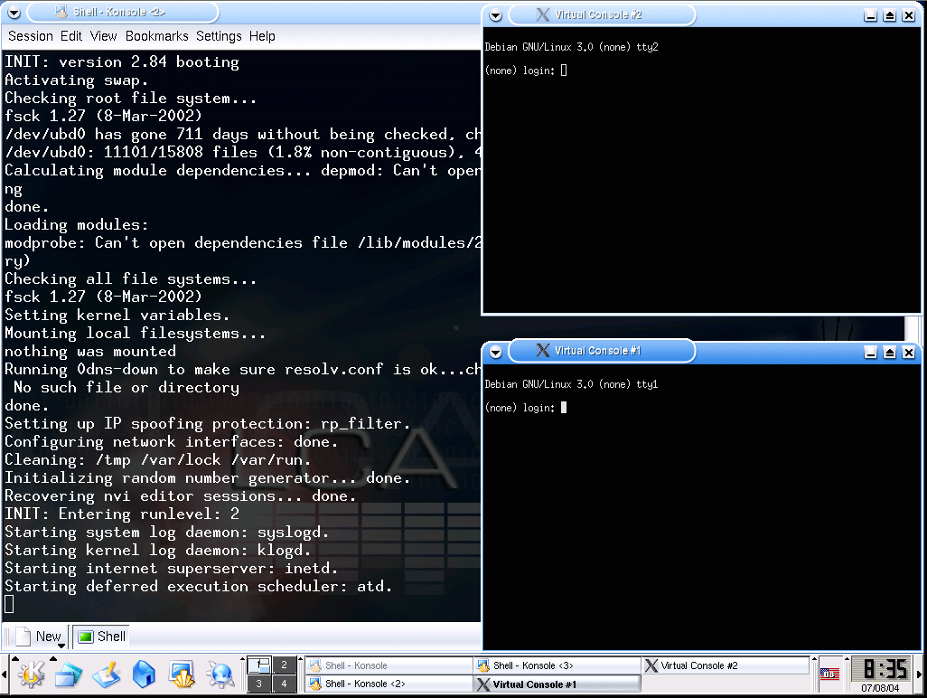Click the left panel hide arrow
927x698 pixels.
pyautogui.click(x=5, y=674)
